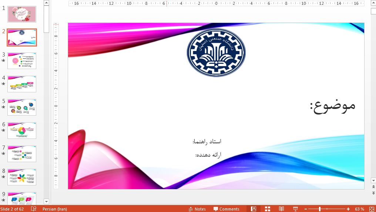
Task: Open slide 6 thumbnail
Action: point(22,130)
